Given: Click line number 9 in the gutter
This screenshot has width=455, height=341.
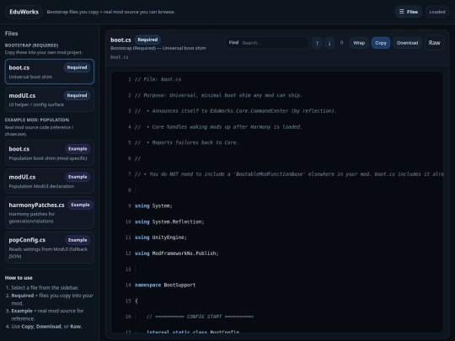Looking at the screenshot, I should (130, 206).
